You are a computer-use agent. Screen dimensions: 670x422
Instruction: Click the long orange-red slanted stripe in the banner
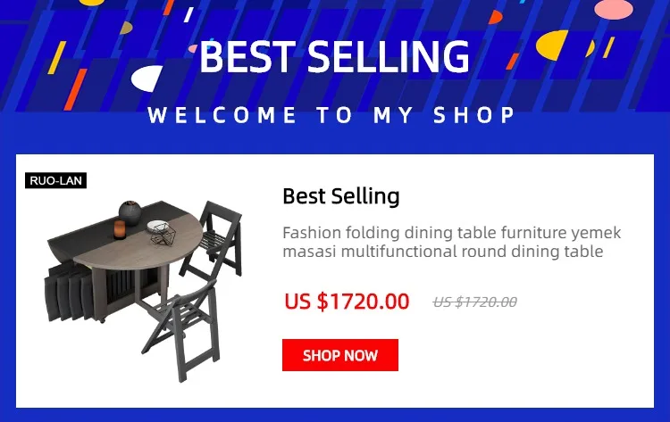(75, 89)
